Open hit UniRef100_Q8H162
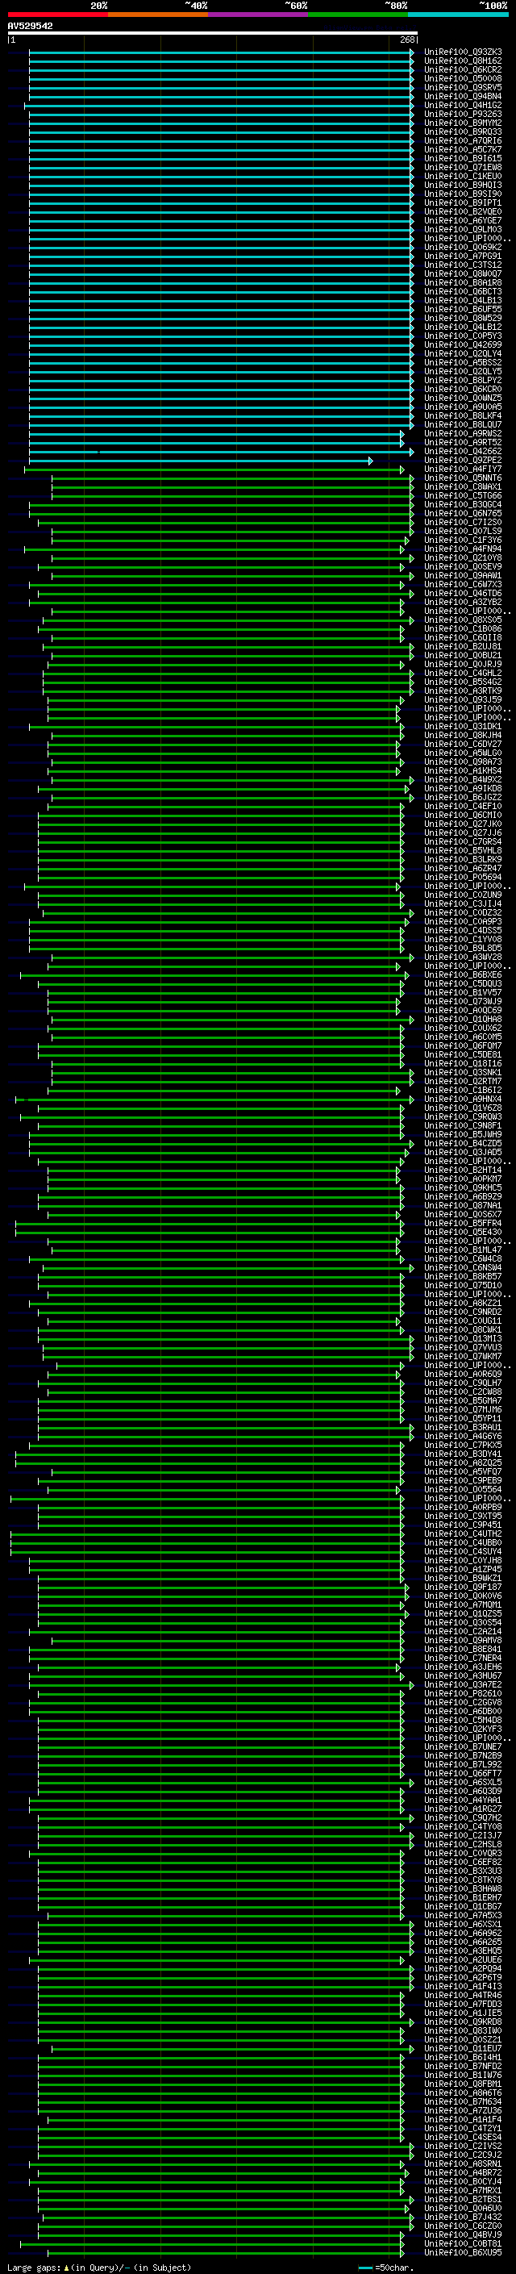This screenshot has height=2274, width=516. pyautogui.click(x=463, y=61)
